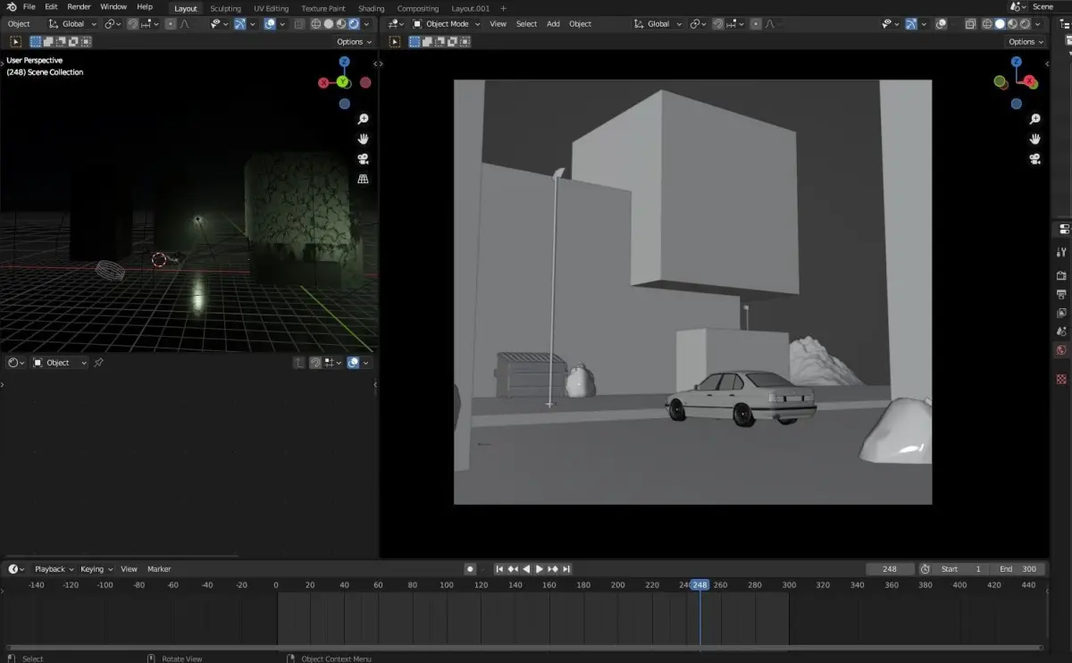Switch perspective/orthographic grid icon in left viewport
The height and width of the screenshot is (663, 1072).
click(x=364, y=179)
